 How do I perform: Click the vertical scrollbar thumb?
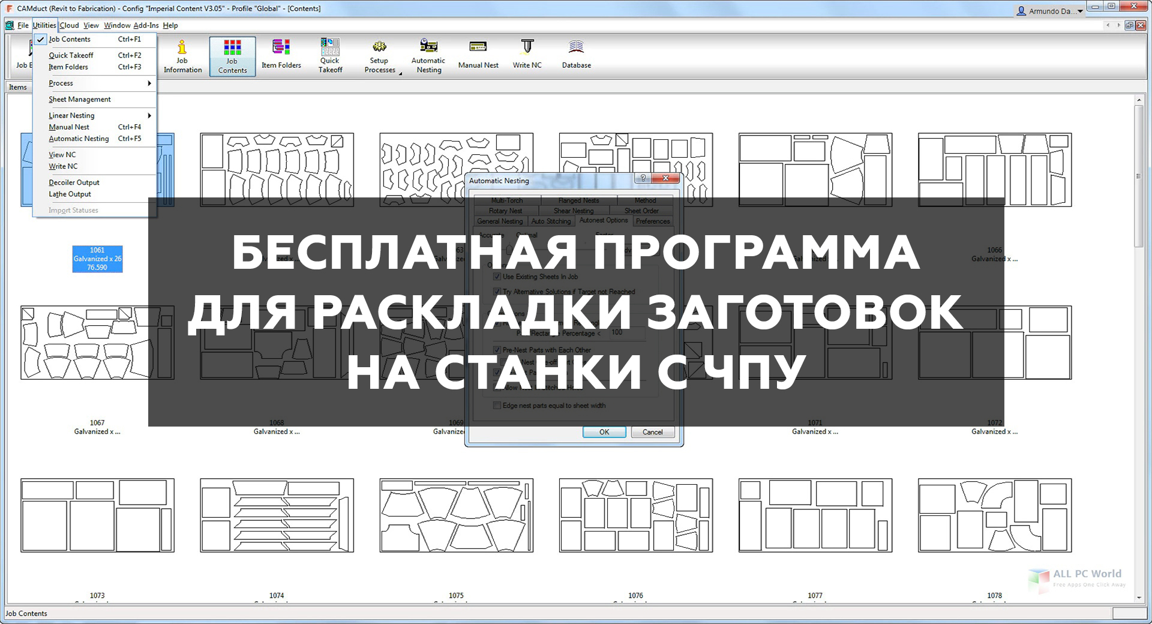click(x=1138, y=176)
